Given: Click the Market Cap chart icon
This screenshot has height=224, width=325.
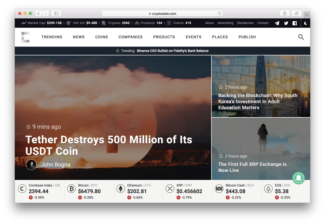Looking at the screenshot, I should (24, 23).
